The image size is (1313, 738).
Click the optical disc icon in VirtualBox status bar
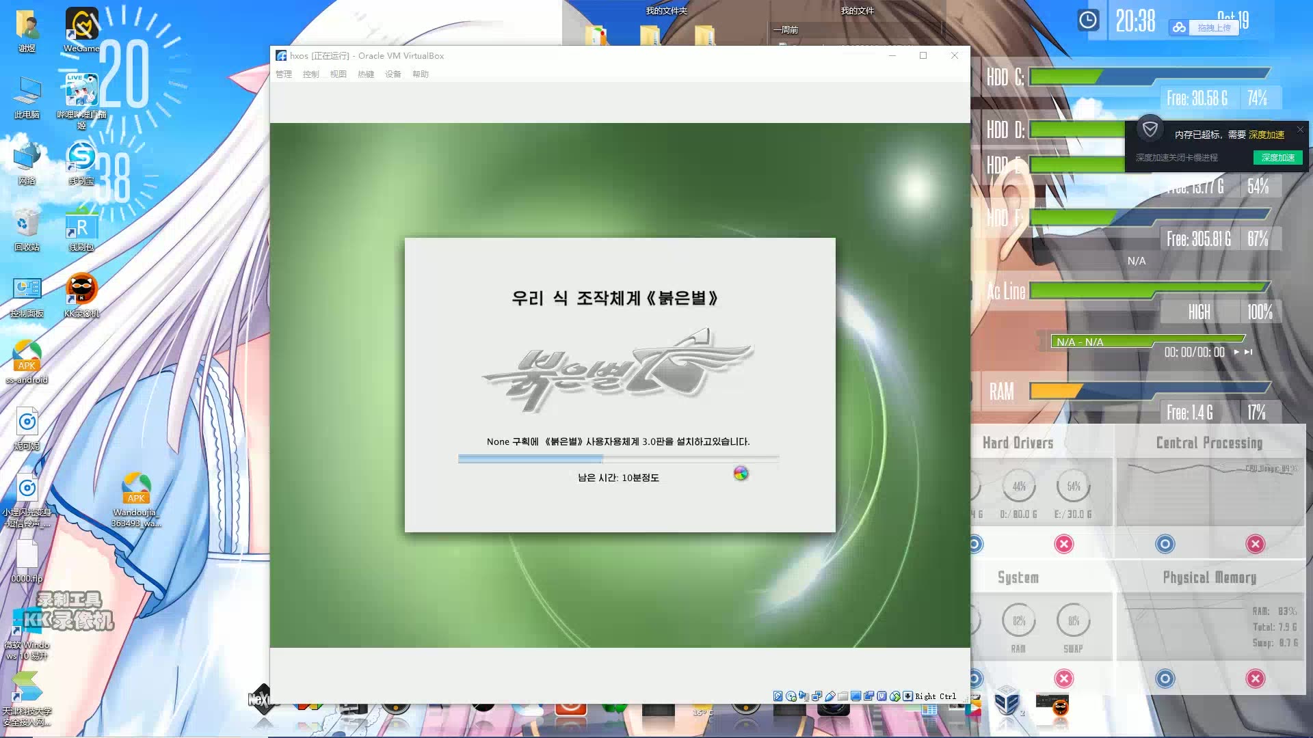coord(791,696)
